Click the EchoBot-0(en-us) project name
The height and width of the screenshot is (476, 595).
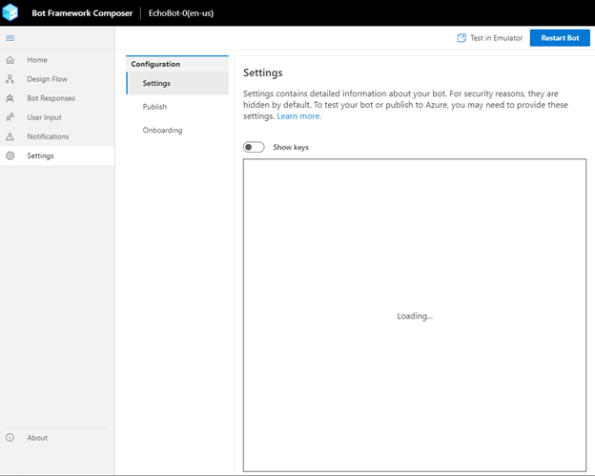coord(181,13)
